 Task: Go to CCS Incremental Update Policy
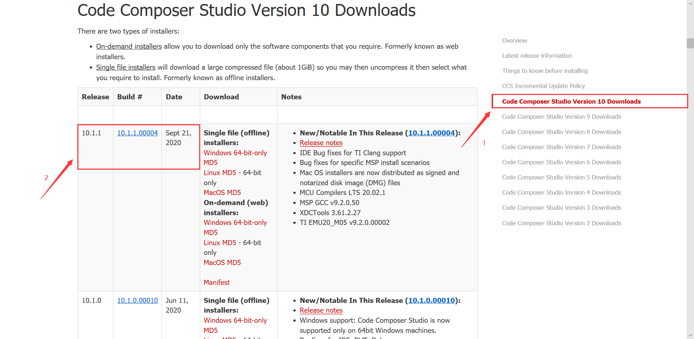543,86
